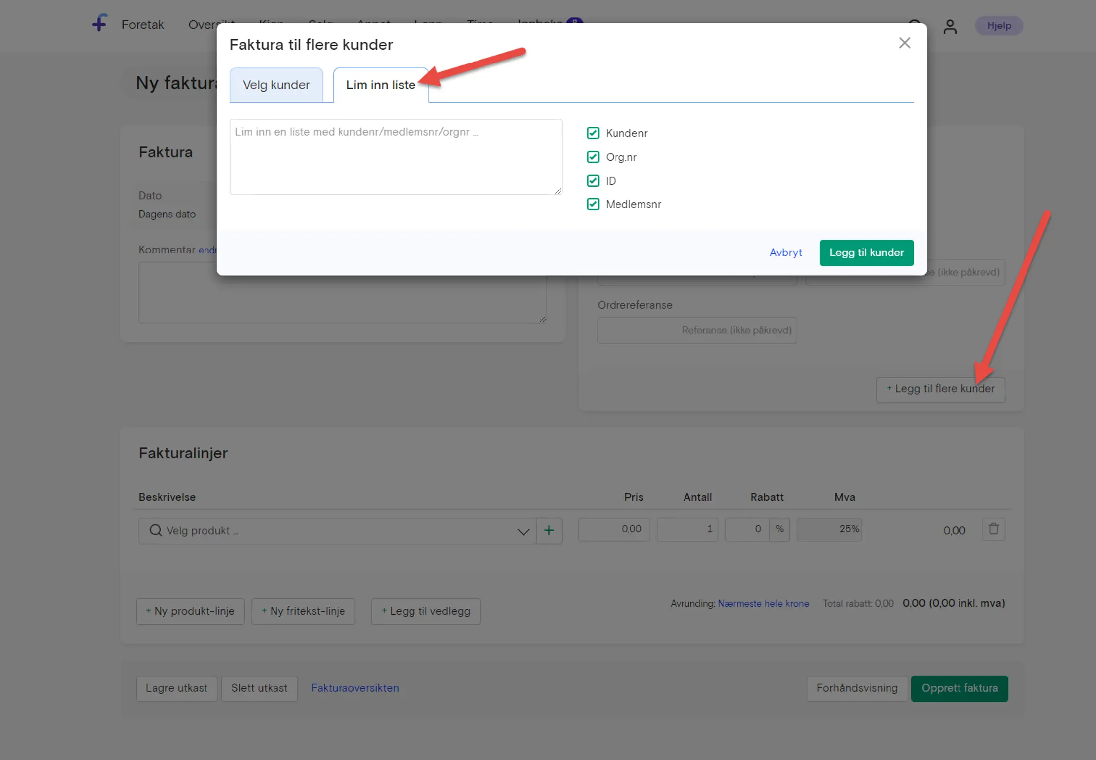Delete invoice line with trash icon
Image resolution: width=1096 pixels, height=760 pixels.
(x=993, y=529)
